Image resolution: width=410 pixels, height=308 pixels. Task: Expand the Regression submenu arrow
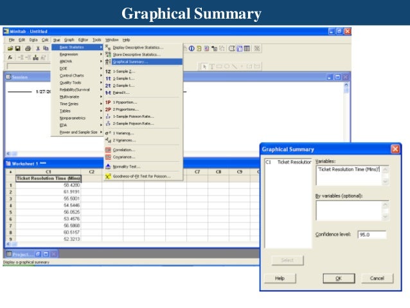(x=101, y=54)
